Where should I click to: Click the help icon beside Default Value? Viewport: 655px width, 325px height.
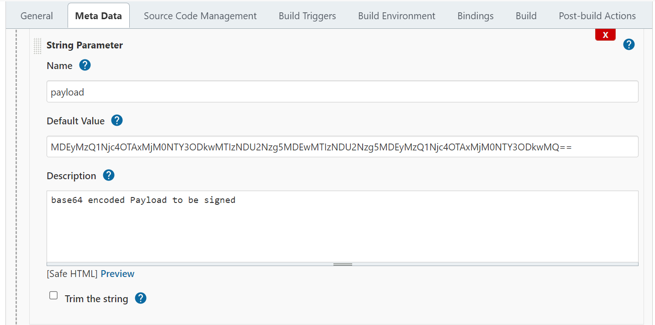pos(117,121)
